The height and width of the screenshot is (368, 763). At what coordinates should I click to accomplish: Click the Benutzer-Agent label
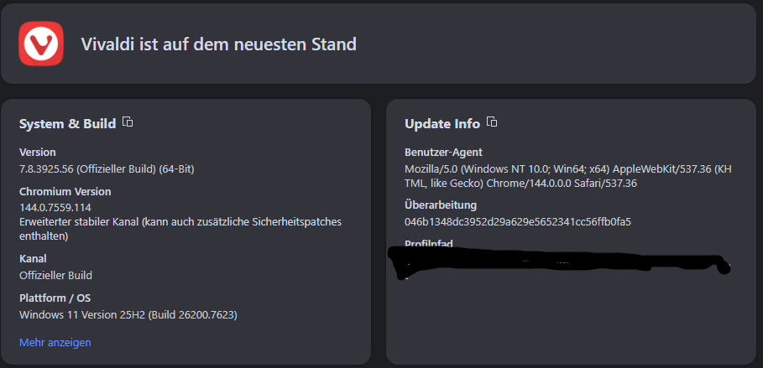tap(443, 153)
